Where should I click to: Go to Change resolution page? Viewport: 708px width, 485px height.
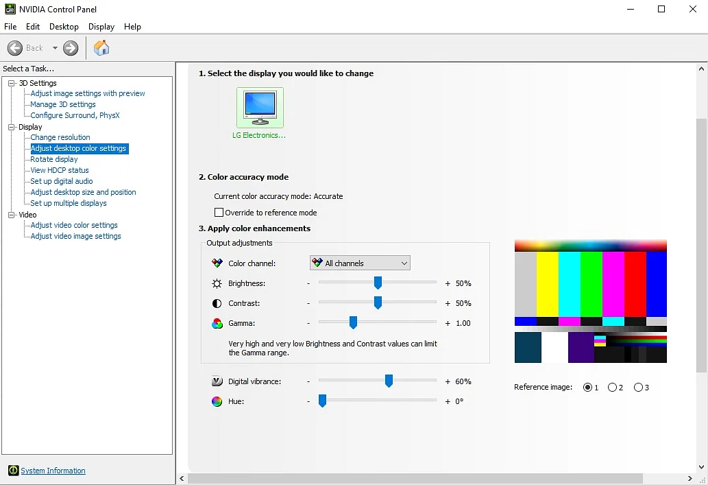tap(60, 137)
